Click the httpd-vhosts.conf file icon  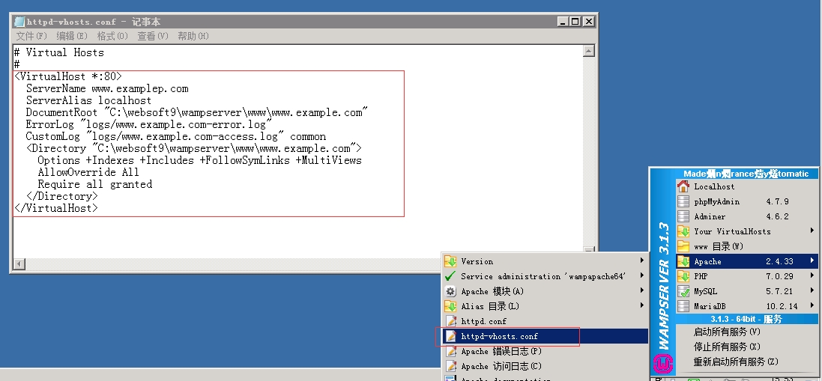pyautogui.click(x=450, y=336)
